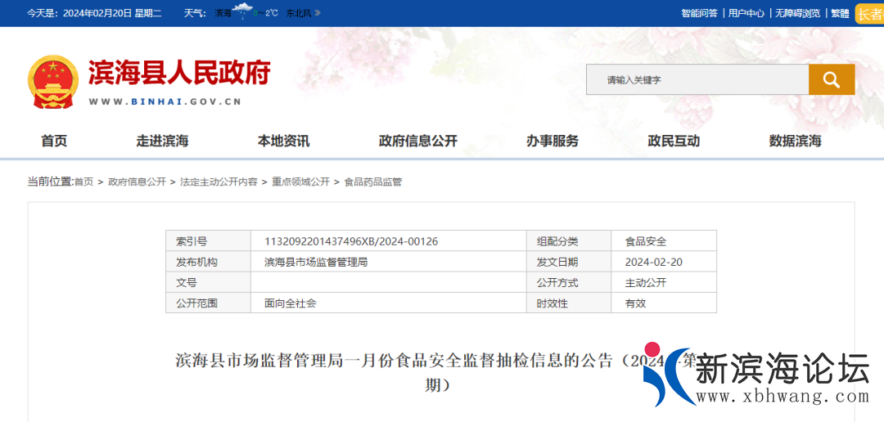
Task: Open the 走进滨海 navigation menu
Action: coord(162,141)
